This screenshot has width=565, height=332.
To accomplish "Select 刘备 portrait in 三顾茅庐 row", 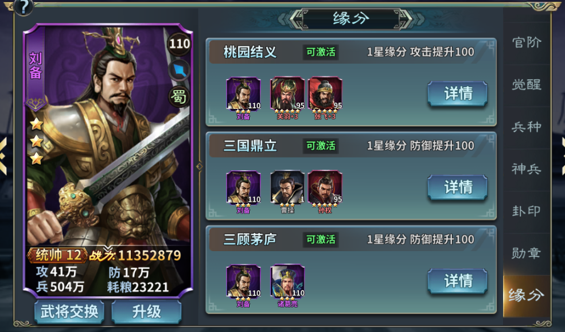I will pos(243,281).
